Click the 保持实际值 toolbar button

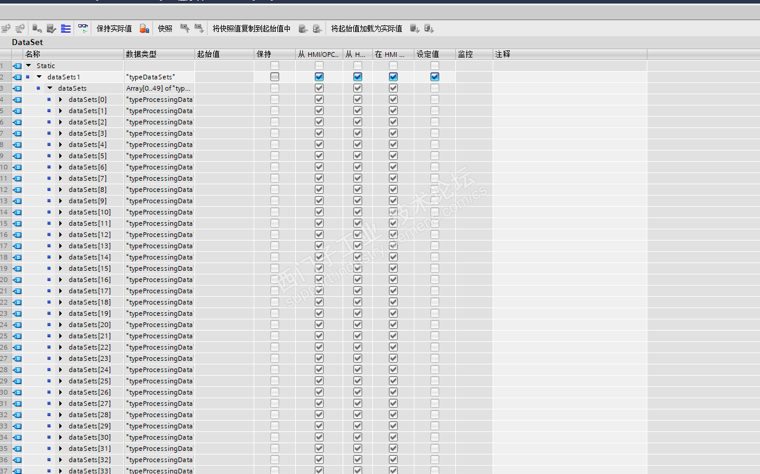[x=114, y=28]
